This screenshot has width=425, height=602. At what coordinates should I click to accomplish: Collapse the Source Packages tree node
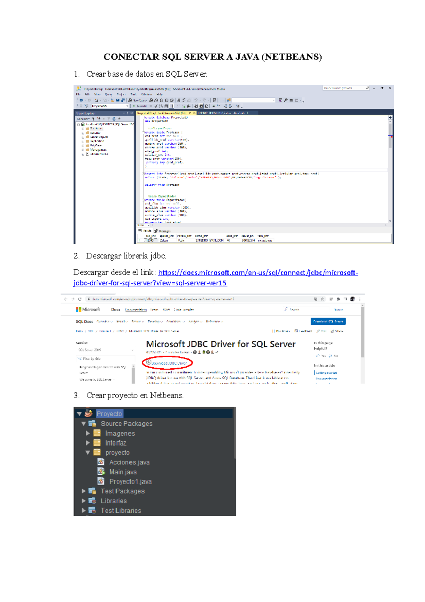pyautogui.click(x=84, y=423)
